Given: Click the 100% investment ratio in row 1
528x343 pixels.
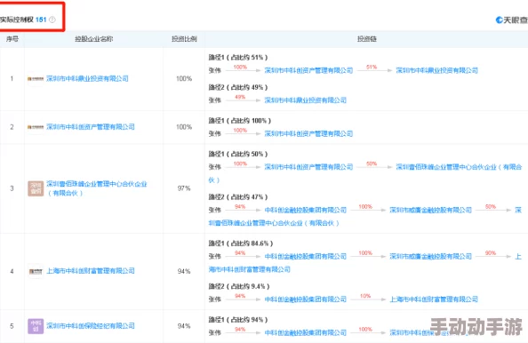Looking at the screenshot, I should [x=184, y=78].
